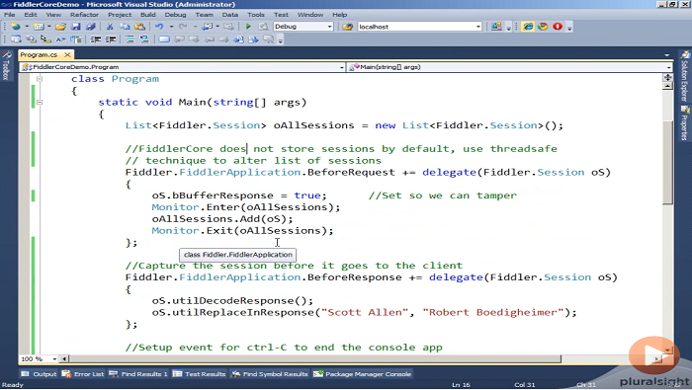Screen dimensions: 692x390
Task: Click the horizontal scrollbar left arrow
Action: tap(64, 359)
